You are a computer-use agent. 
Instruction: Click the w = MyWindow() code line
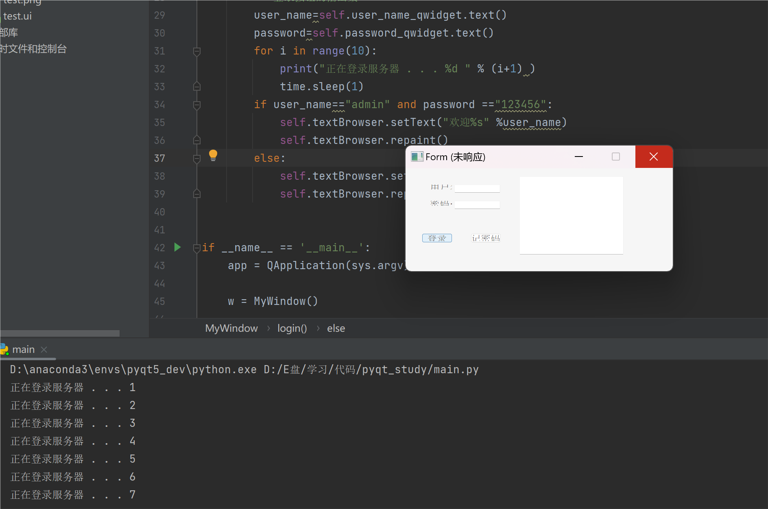pos(273,301)
